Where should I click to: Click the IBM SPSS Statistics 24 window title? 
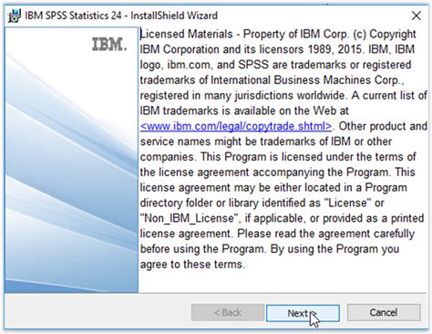click(x=121, y=16)
